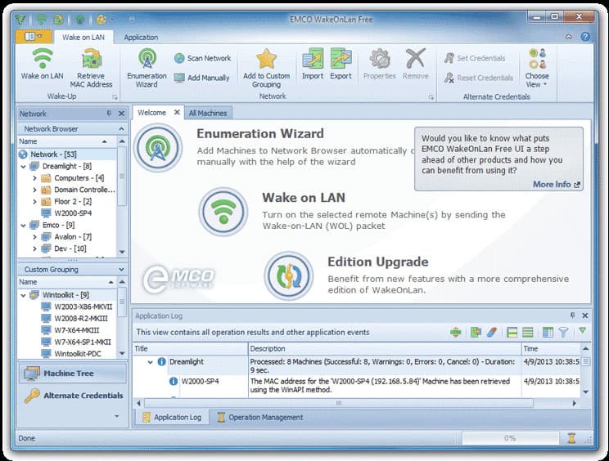The width and height of the screenshot is (609, 461).
Task: Click the More Info link
Action: [556, 184]
